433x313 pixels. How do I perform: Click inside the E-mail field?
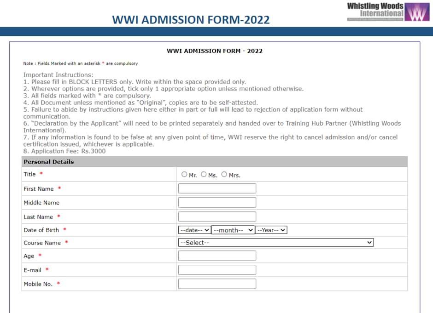pyautogui.click(x=216, y=269)
